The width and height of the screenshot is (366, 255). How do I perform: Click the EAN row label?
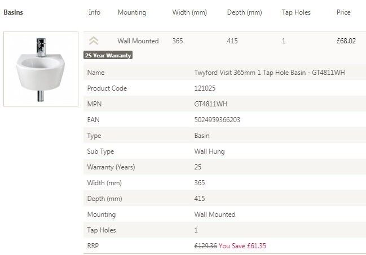[94, 120]
